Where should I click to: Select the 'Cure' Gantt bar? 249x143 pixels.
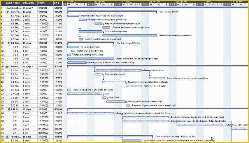85,94
